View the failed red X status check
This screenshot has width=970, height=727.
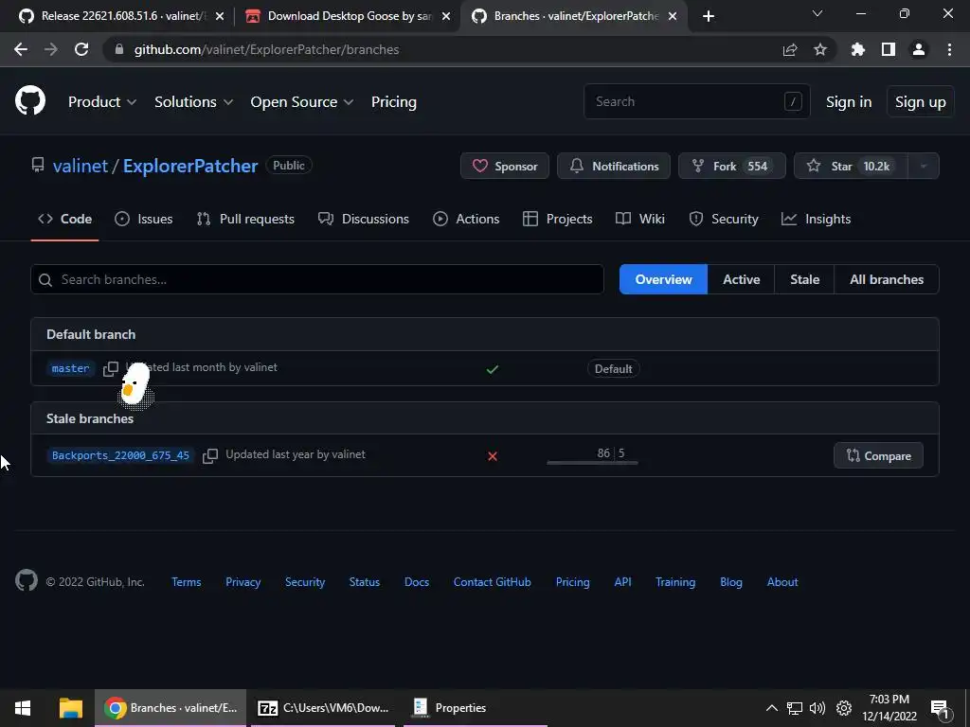coord(493,456)
